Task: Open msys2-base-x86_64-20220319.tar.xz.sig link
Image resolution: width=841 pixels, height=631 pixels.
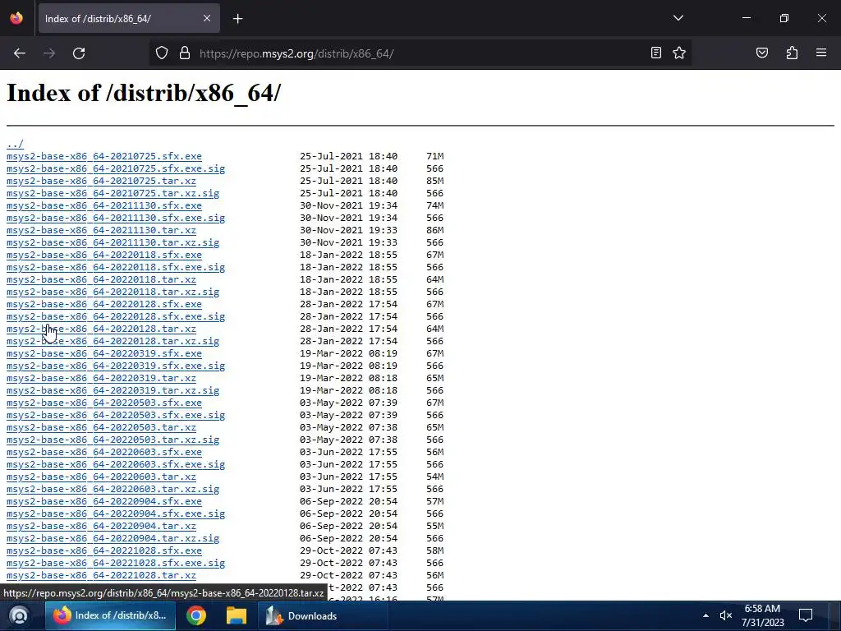Action: tap(113, 390)
